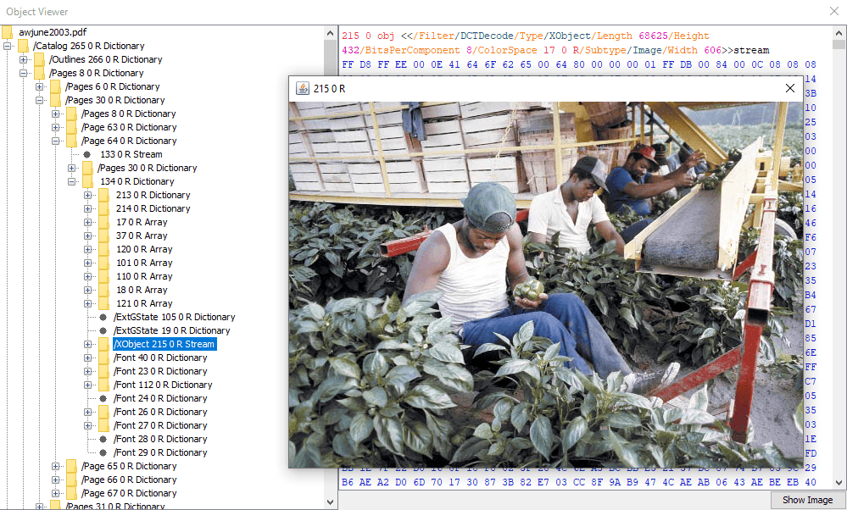Viewport: 847px width, 510px height.
Task: Expand the 213 0 R Dictionary node
Action: click(88, 195)
